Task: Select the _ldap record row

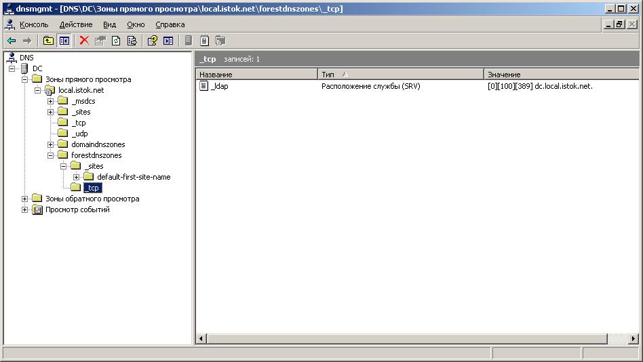Action: point(417,86)
